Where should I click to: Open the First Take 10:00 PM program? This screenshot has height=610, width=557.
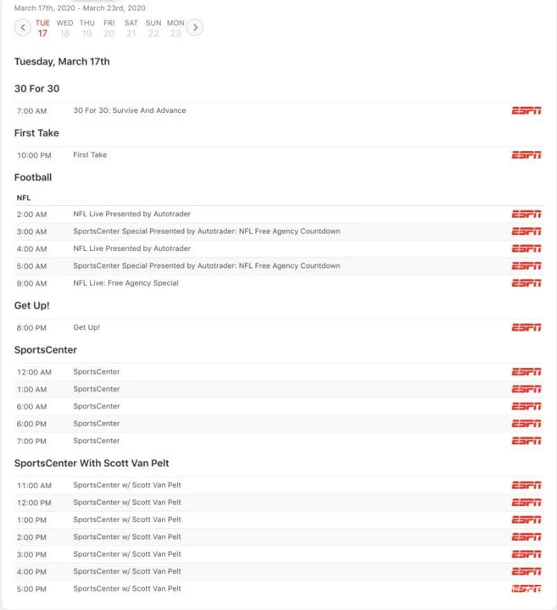click(90, 155)
